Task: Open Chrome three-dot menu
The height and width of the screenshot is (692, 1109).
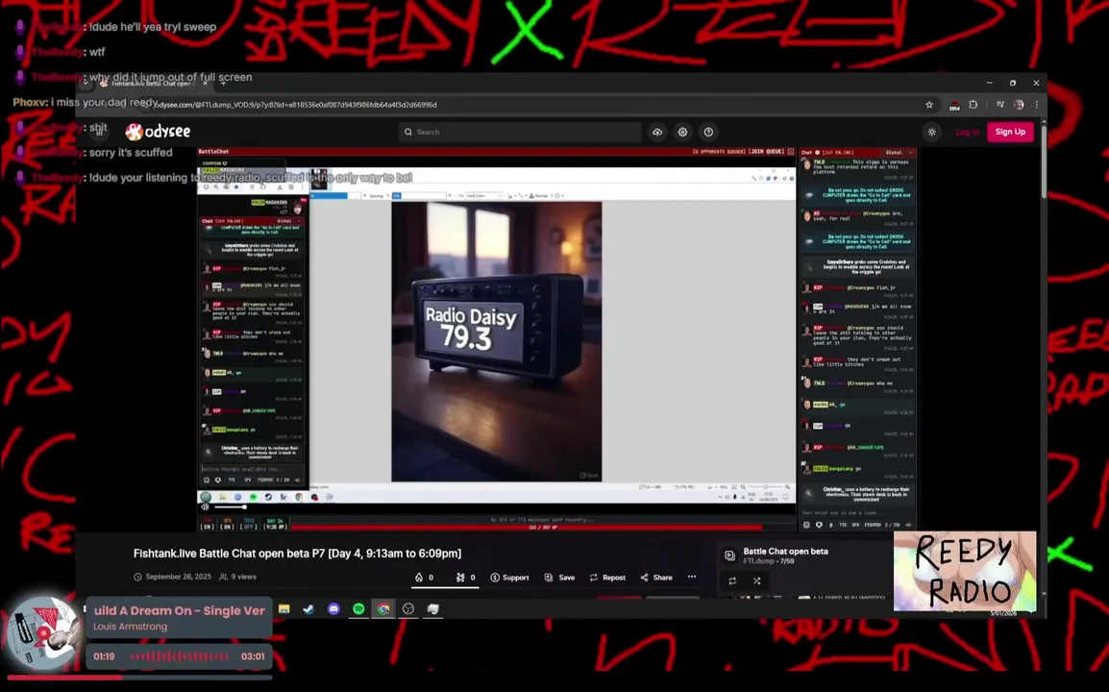Action: [x=1036, y=105]
